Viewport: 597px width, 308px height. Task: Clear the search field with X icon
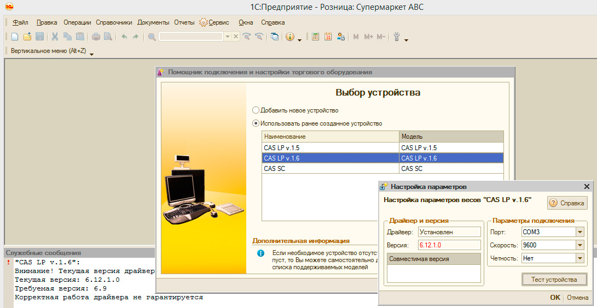(236, 37)
